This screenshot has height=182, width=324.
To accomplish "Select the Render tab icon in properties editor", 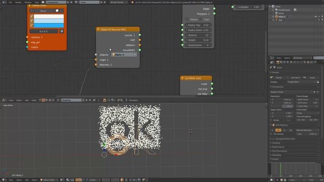I will click(278, 62).
